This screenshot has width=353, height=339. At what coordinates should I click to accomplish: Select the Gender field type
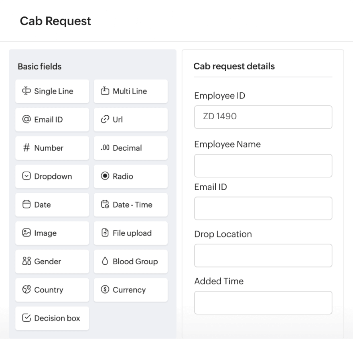(x=52, y=261)
